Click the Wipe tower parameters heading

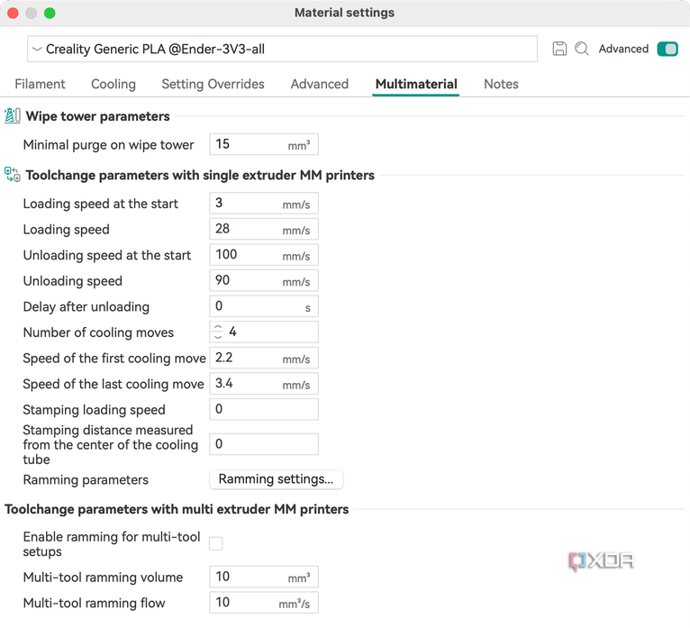tap(97, 116)
